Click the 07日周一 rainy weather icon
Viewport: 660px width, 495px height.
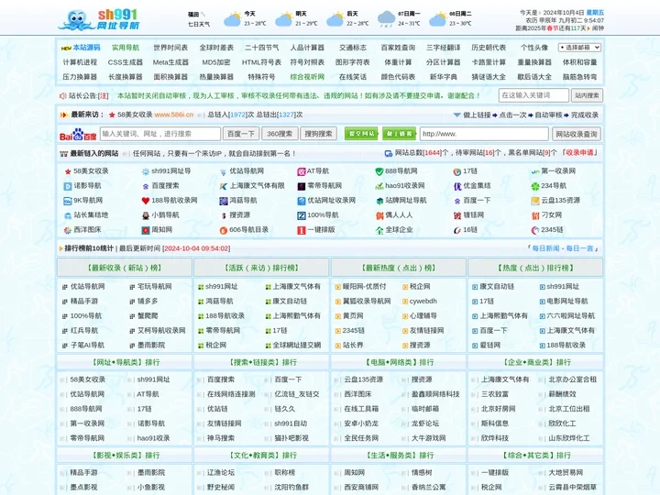tap(387, 19)
